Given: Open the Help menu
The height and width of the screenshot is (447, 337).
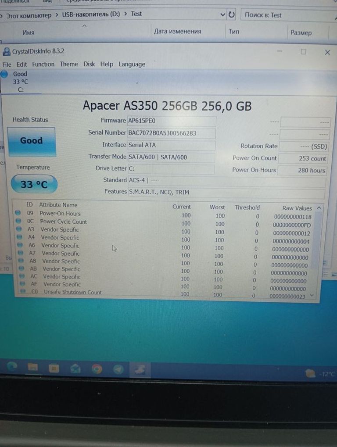Looking at the screenshot, I should 107,64.
